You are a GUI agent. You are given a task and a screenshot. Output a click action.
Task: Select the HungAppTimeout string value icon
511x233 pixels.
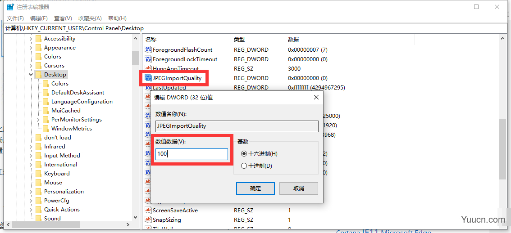148,69
